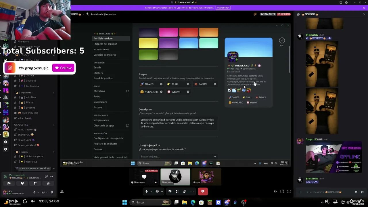The width and height of the screenshot is (368, 207).
Task: Expand headphone options arrow in user panel
Action: pyautogui.click(x=47, y=192)
